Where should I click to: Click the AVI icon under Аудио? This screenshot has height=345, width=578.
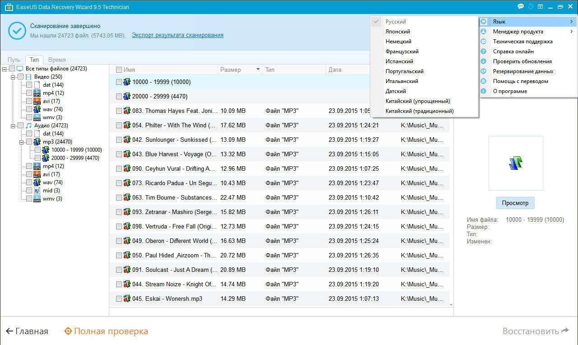click(37, 174)
